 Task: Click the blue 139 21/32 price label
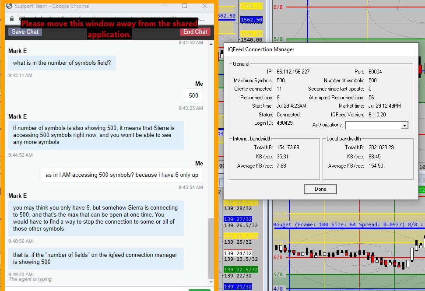[238, 286]
